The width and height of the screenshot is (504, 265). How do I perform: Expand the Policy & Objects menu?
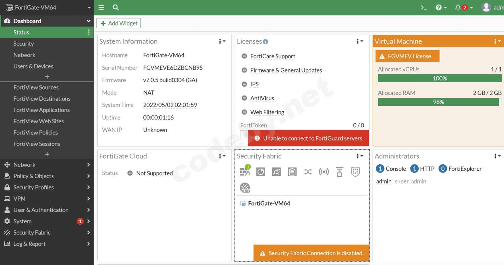tap(47, 176)
